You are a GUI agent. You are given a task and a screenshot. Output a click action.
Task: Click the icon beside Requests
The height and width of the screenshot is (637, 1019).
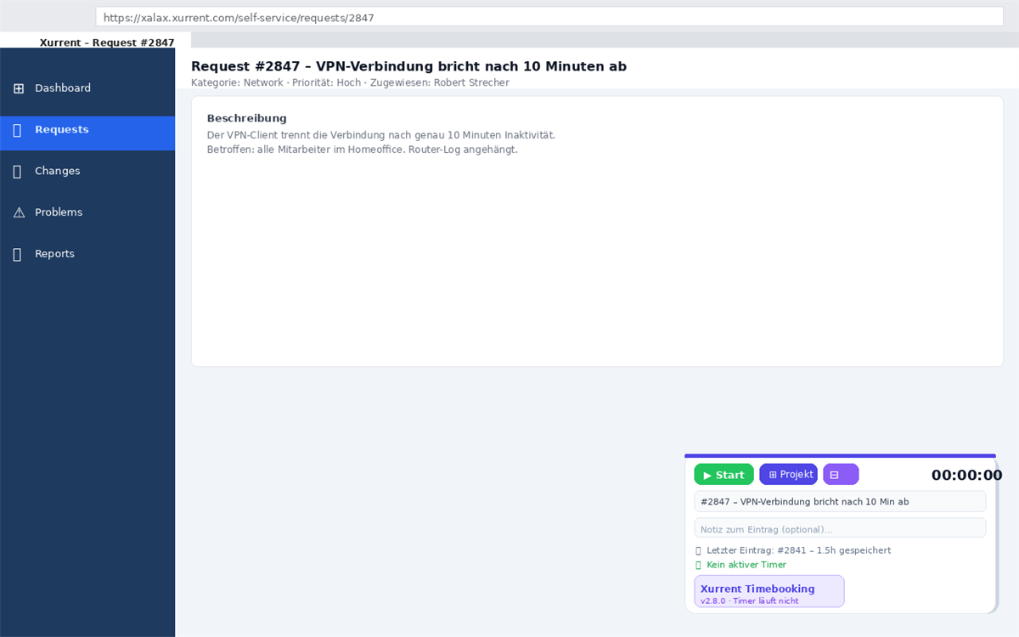[18, 130]
